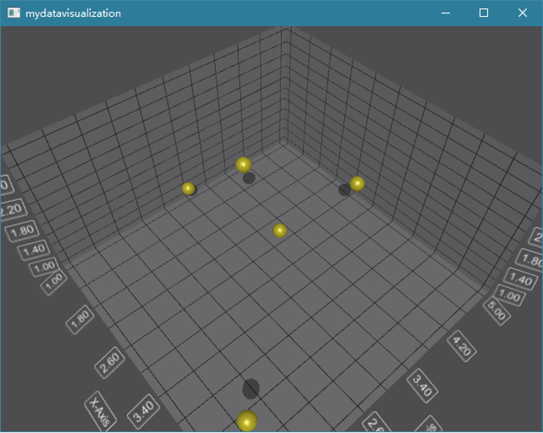
Task: Click the 1.40 label on the right wall axis
Action: (520, 278)
